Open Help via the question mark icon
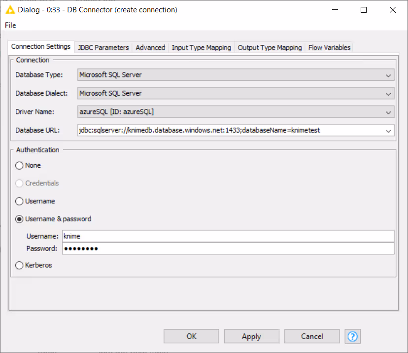This screenshot has height=353, width=408. click(x=352, y=336)
